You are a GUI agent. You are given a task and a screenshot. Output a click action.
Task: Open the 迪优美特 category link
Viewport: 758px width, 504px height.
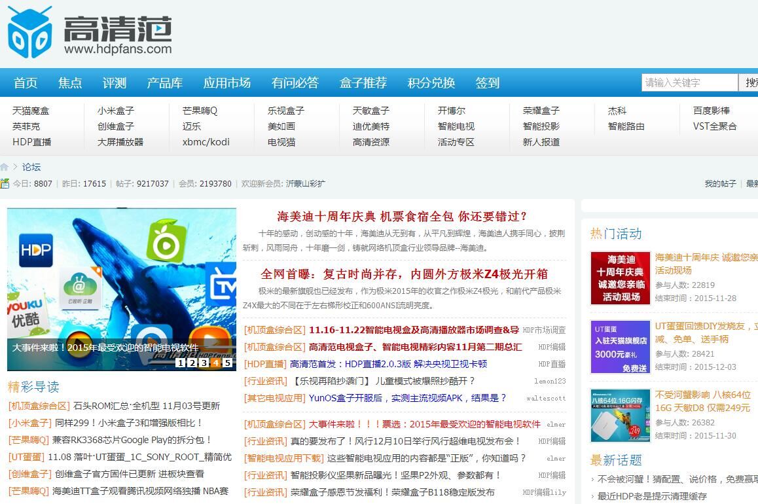click(x=371, y=126)
